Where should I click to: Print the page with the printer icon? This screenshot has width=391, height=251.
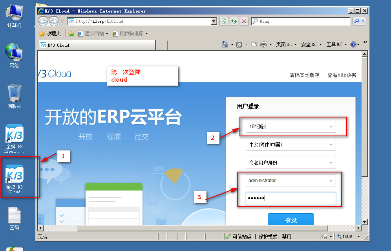tap(263, 45)
